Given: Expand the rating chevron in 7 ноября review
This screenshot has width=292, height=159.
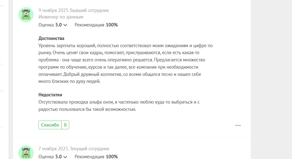Looking at the screenshot, I should point(65,157).
